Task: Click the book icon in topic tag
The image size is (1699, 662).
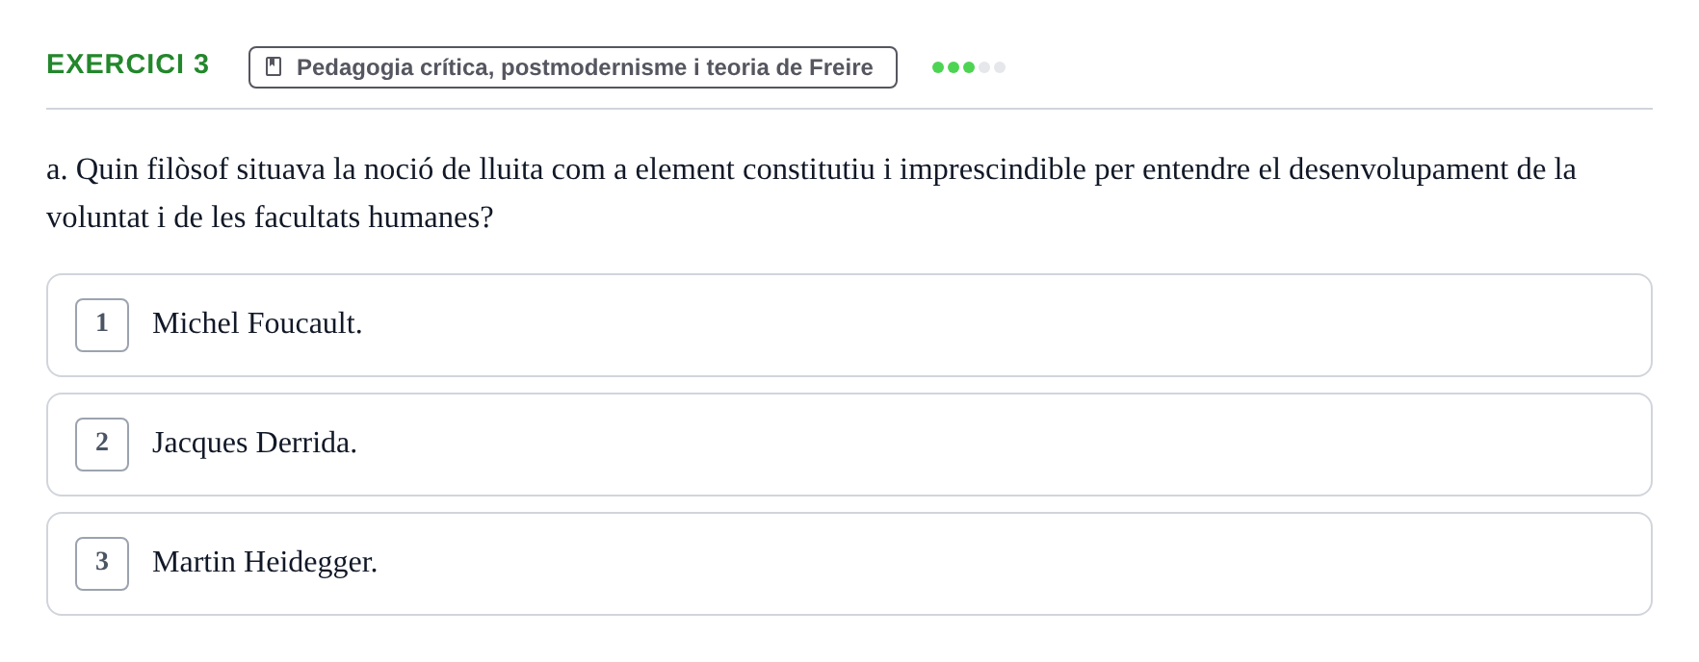Action: [274, 66]
